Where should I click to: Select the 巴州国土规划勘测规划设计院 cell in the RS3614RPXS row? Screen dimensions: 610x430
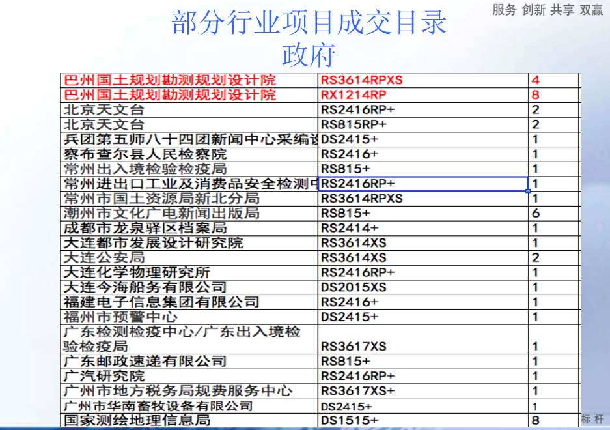[189, 80]
